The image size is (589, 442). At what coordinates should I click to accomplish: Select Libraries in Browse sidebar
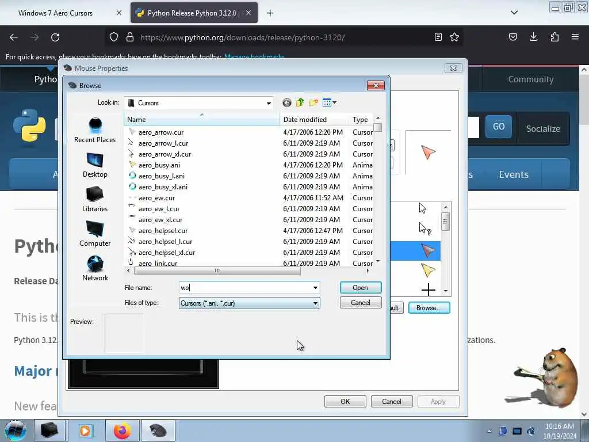pyautogui.click(x=95, y=200)
